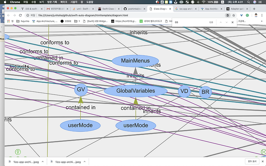Select the GlobalVariables node
Image resolution: width=266 pixels, height=166 pixels.
pyautogui.click(x=136, y=91)
